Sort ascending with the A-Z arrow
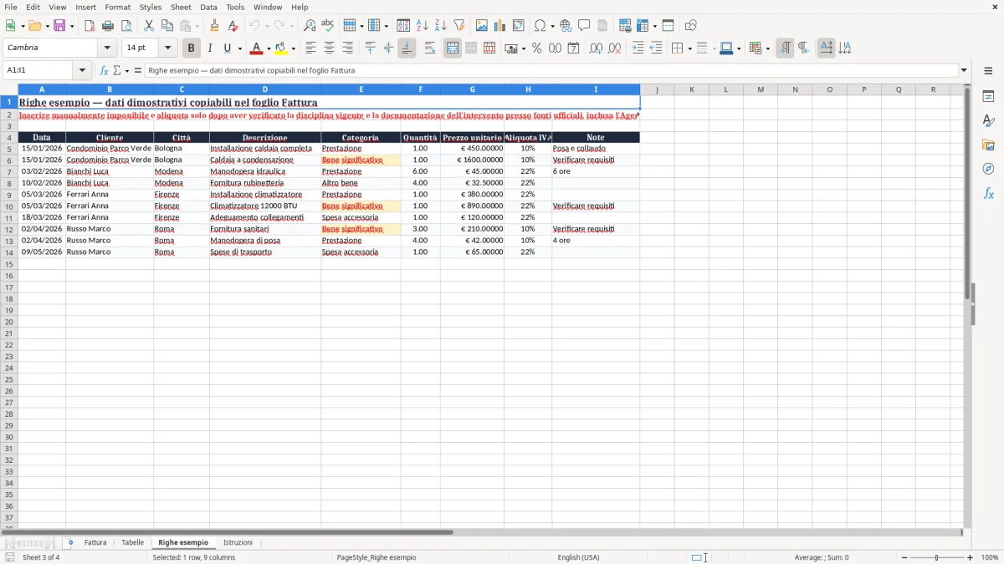The image size is (1004, 564). (x=423, y=26)
